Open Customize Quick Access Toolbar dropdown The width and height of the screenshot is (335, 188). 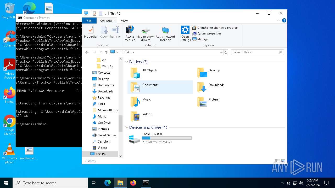105,14
